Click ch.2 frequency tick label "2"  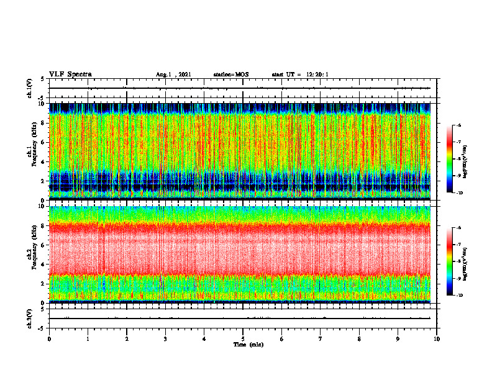point(43,284)
